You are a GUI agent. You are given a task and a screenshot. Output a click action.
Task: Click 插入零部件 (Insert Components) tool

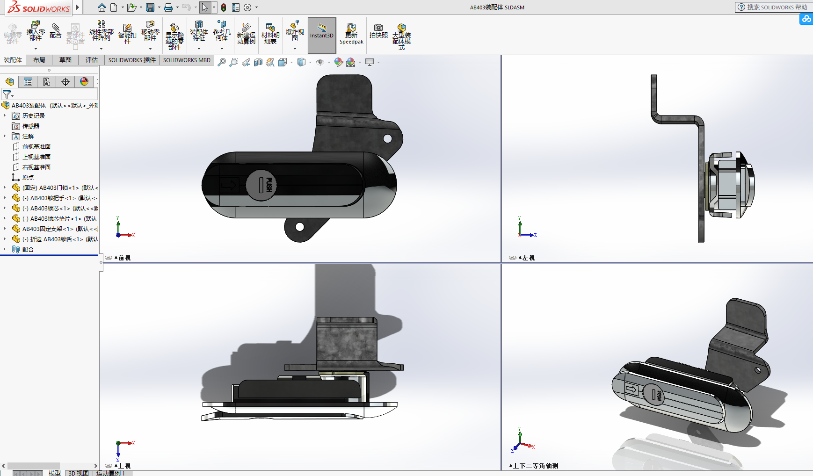(x=36, y=32)
